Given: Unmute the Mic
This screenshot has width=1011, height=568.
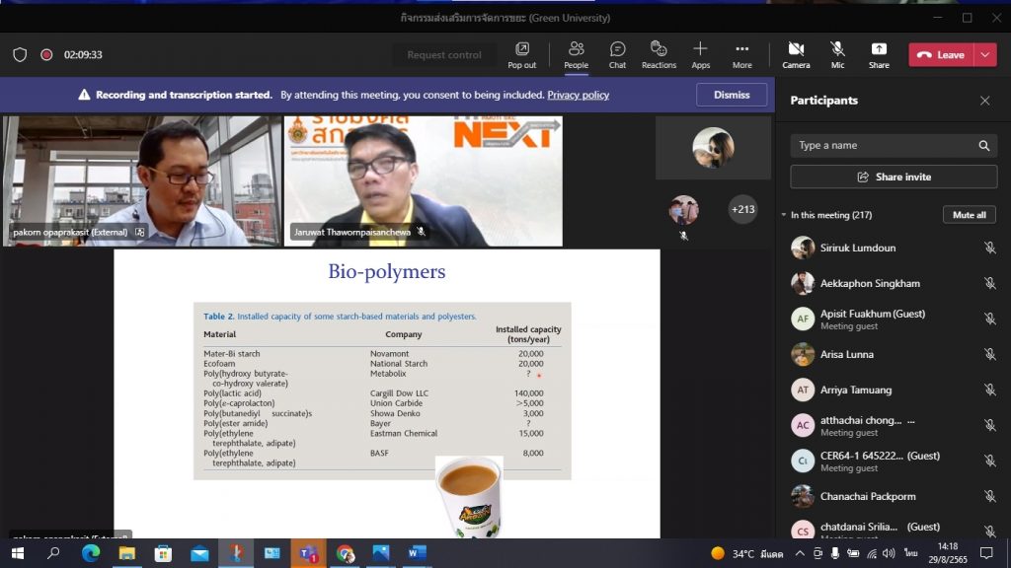Looking at the screenshot, I should pyautogui.click(x=837, y=54).
